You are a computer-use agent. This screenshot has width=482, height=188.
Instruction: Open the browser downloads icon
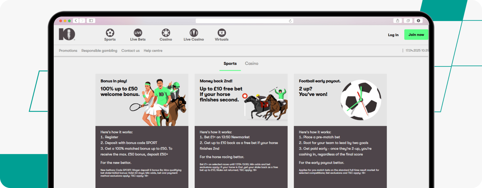click(418, 21)
